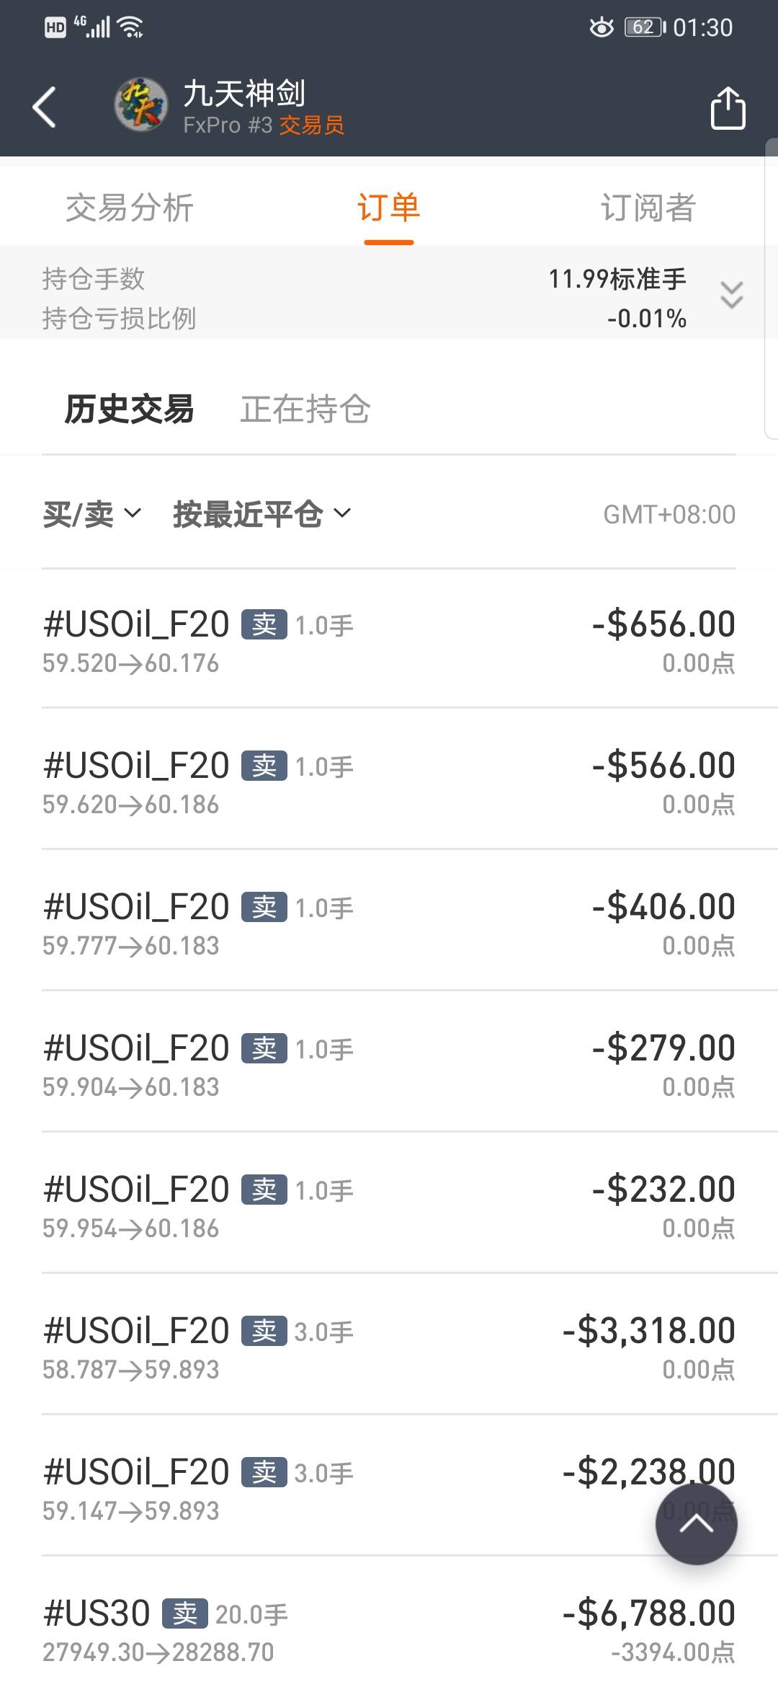Open the 按最近平仓 sort dropdown
This screenshot has height=1687, width=778.
click(x=262, y=514)
